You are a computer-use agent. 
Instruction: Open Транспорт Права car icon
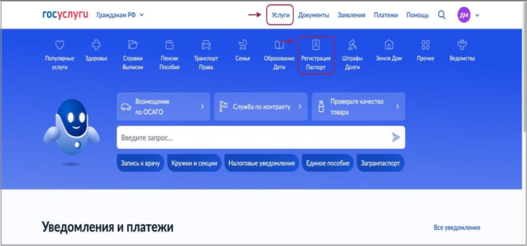(x=206, y=45)
